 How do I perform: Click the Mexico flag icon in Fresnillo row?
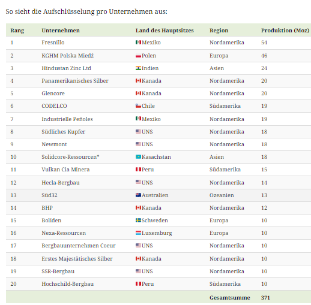138,43
